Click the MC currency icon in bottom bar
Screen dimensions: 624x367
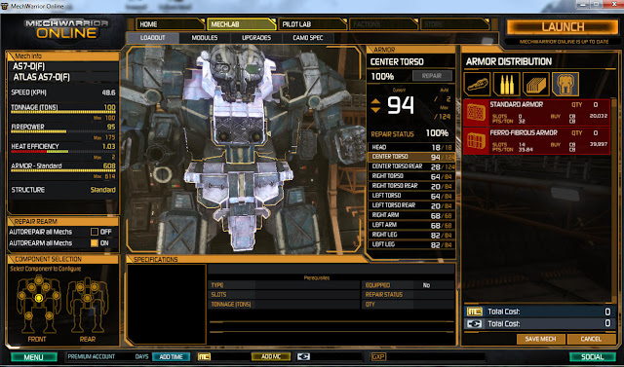click(204, 356)
